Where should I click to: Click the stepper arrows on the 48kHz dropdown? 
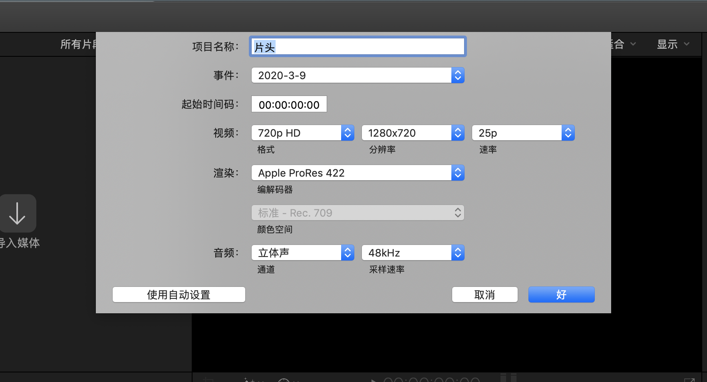[458, 253]
